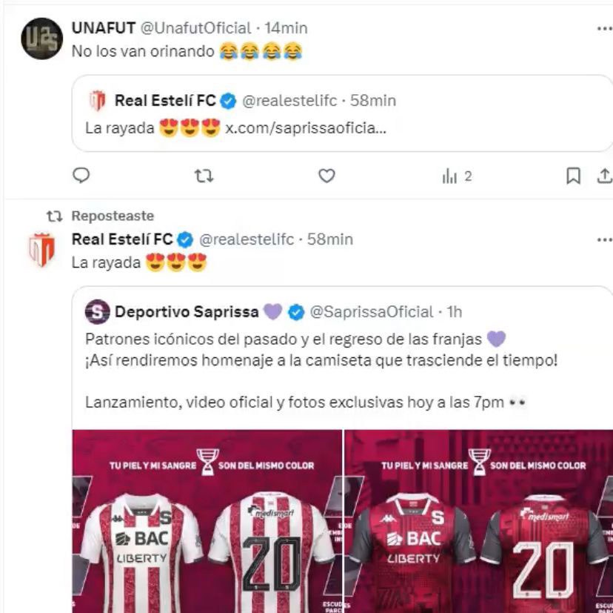Open more options for UNAFUT tweet
This screenshot has width=613, height=613.
604,28
